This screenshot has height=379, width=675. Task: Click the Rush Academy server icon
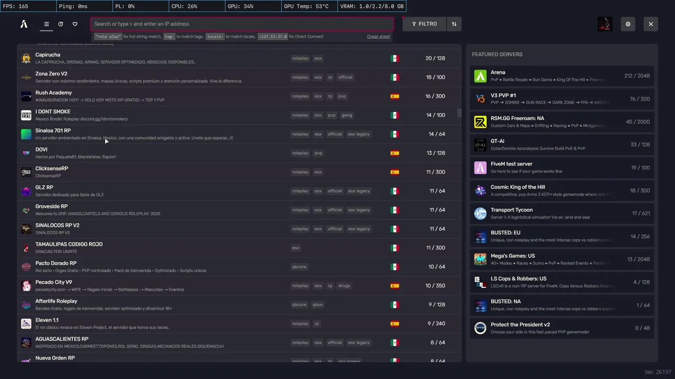coord(26,96)
